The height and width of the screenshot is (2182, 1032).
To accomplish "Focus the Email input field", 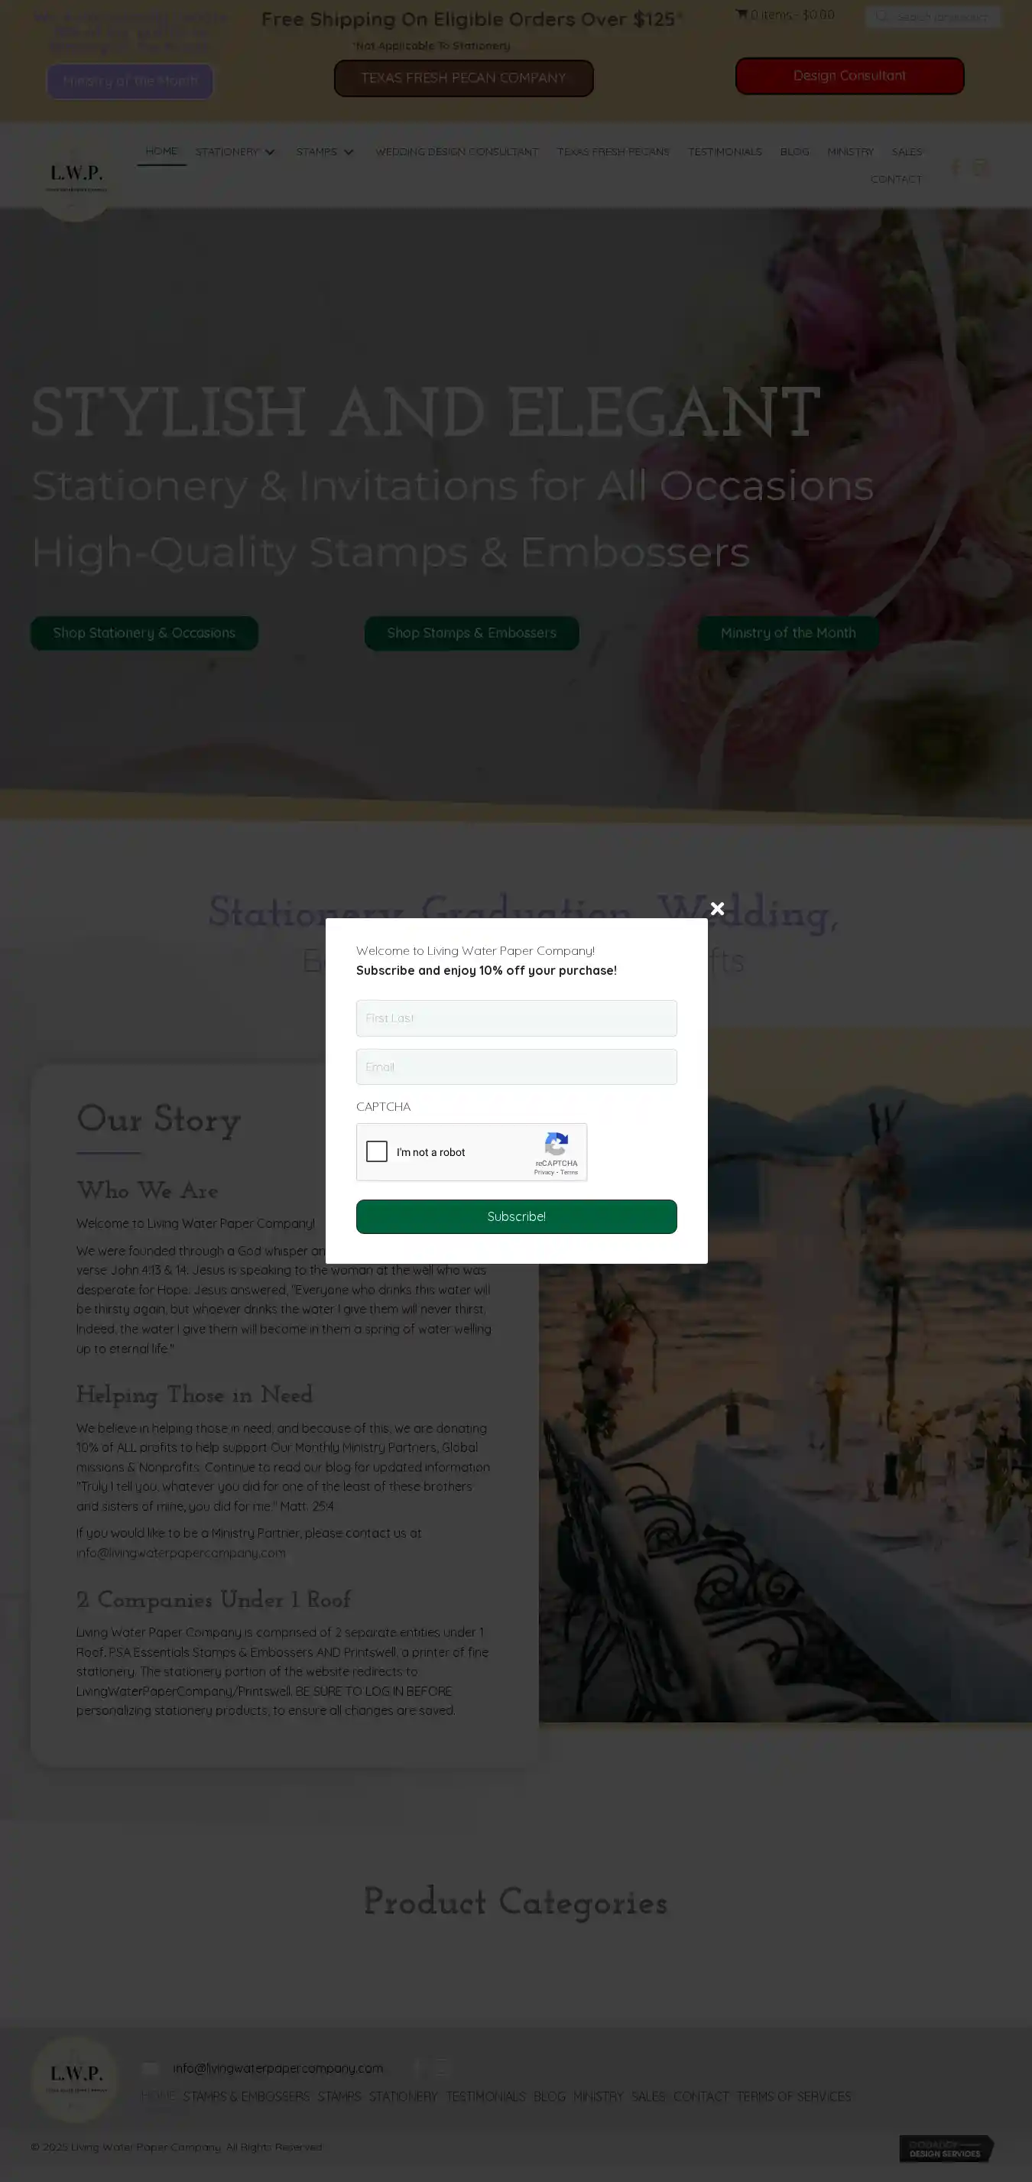I will click(x=517, y=1067).
